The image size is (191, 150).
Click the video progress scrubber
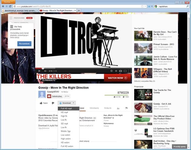point(43,68)
